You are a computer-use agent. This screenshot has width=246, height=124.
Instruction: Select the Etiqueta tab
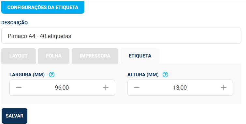[x=140, y=56]
